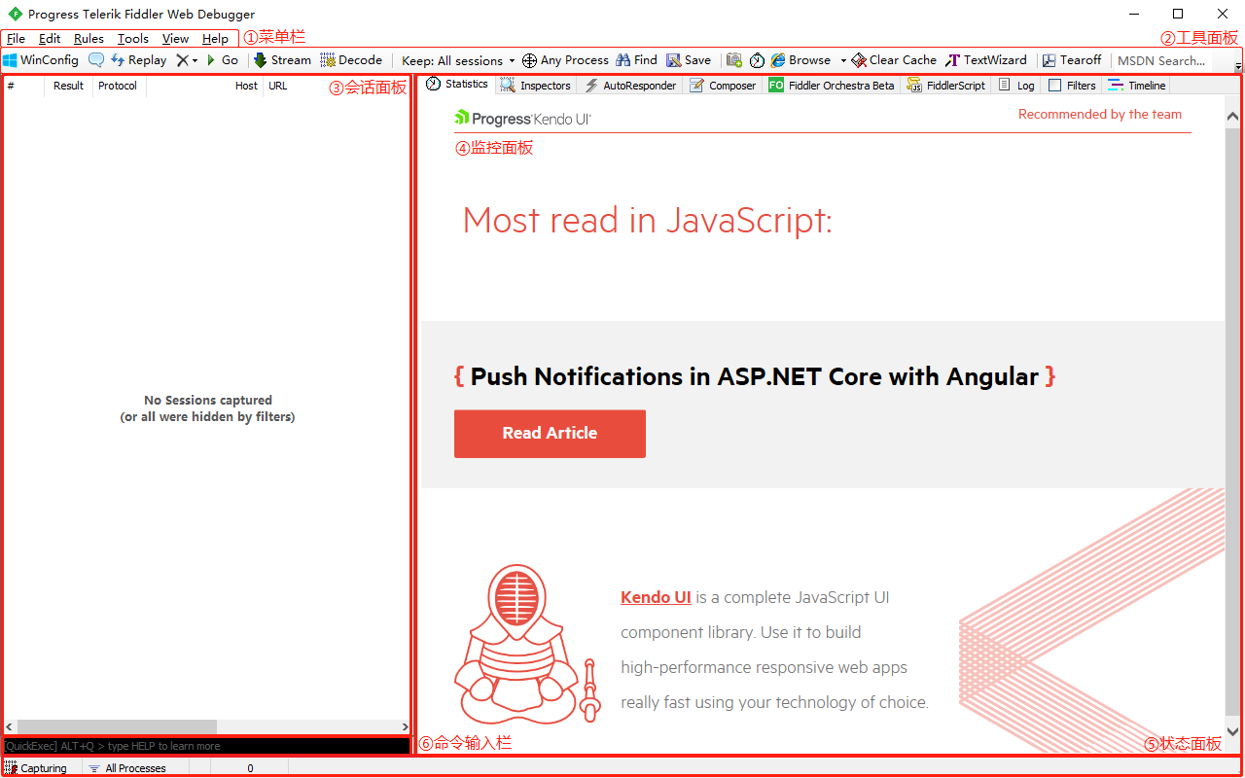This screenshot has height=778, width=1245.
Task: Click the Statistics pane scroll down arrow
Action: (x=1232, y=731)
